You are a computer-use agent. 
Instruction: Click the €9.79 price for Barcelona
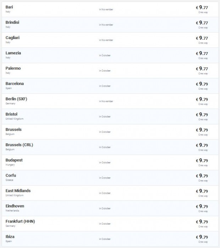202,84
